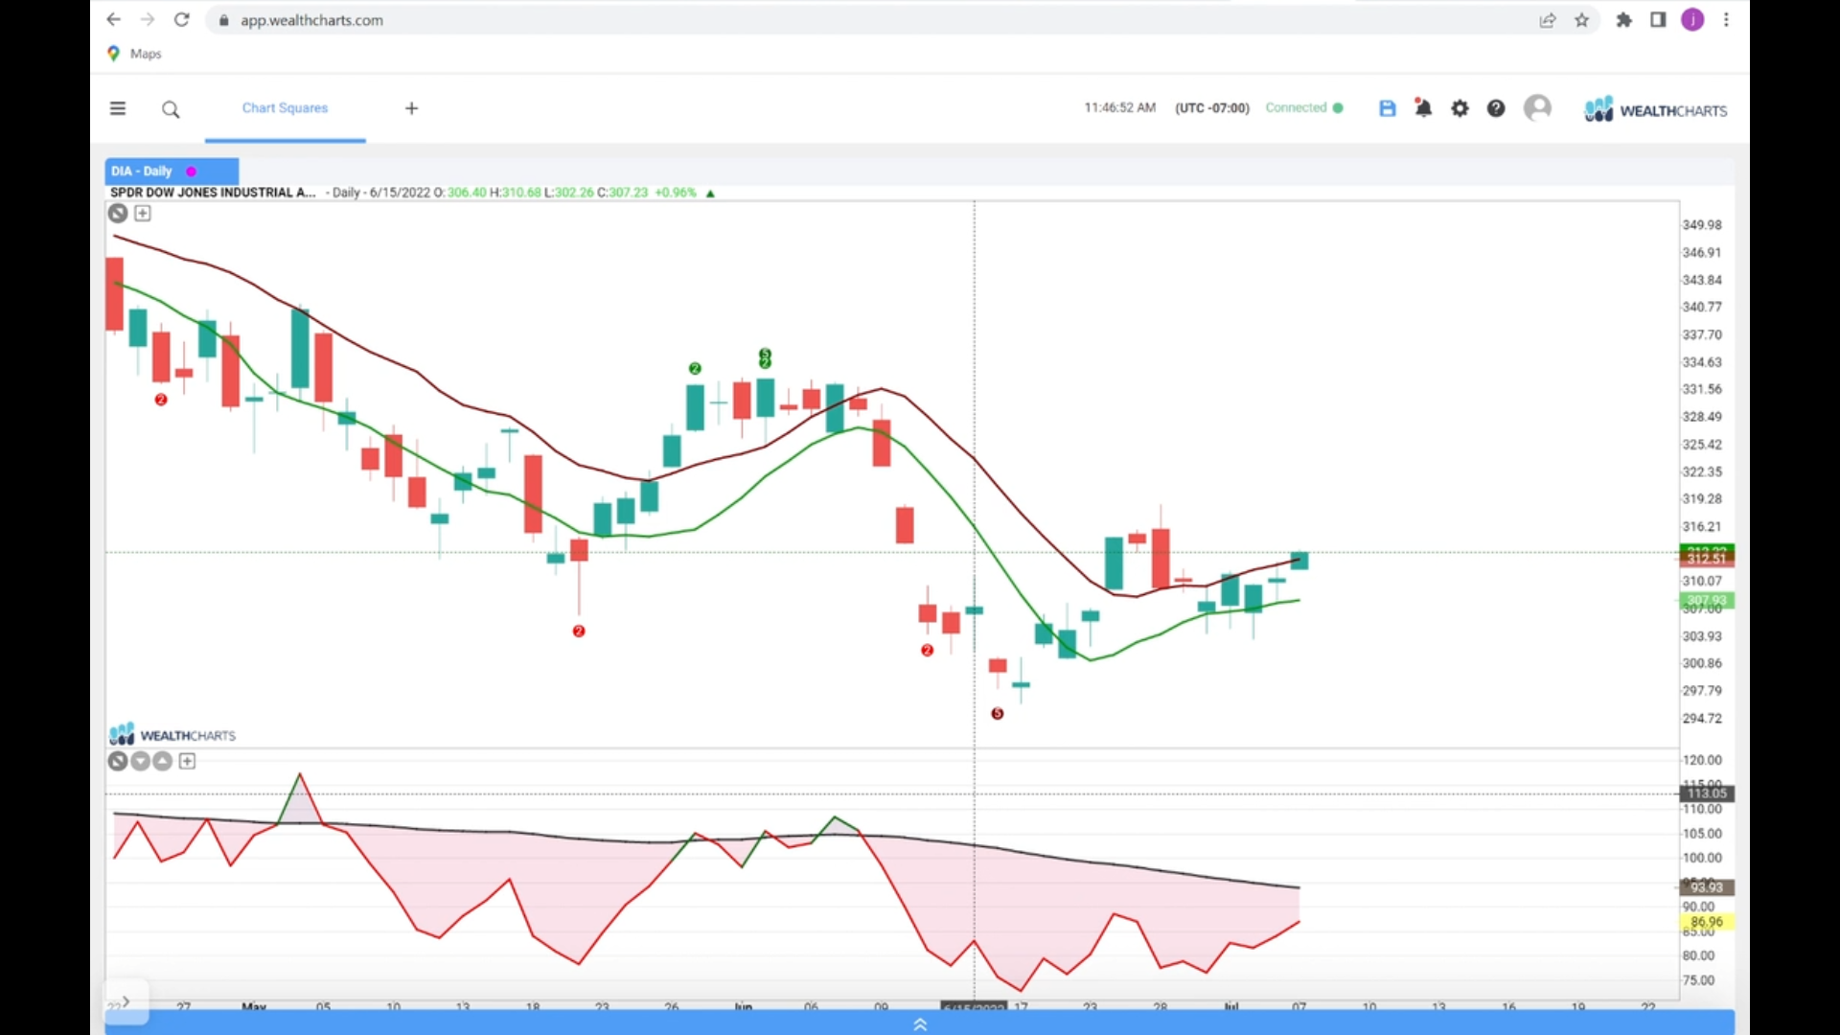The image size is (1840, 1035).
Task: Add indicator to price pane with plus box
Action: 143,213
